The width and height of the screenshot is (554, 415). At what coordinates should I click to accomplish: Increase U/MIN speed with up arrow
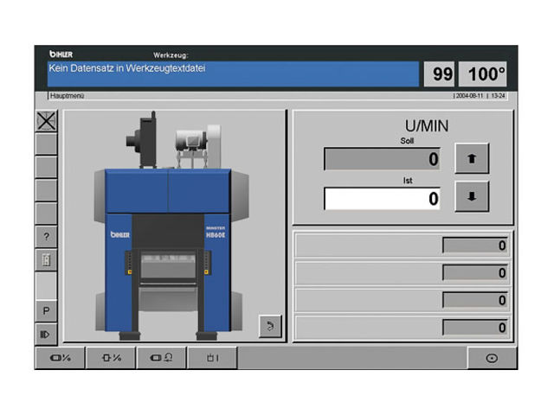[472, 158]
